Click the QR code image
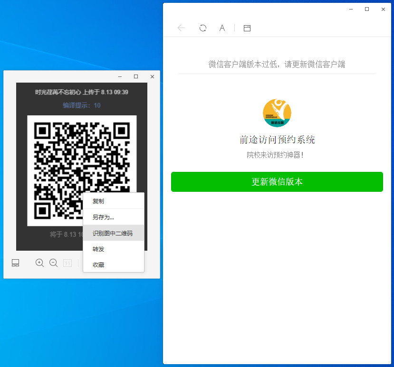 [x=82, y=171]
